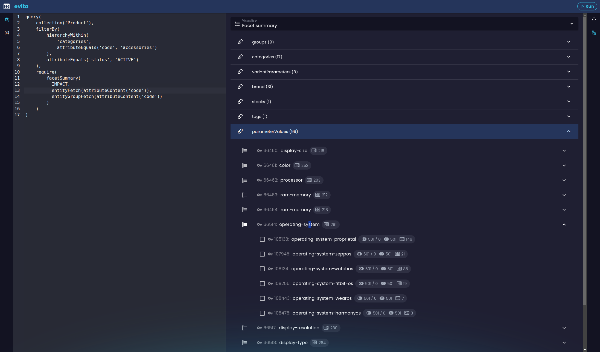Enable the operating-system-harmonyos facet checkbox
The height and width of the screenshot is (352, 600).
[262, 313]
